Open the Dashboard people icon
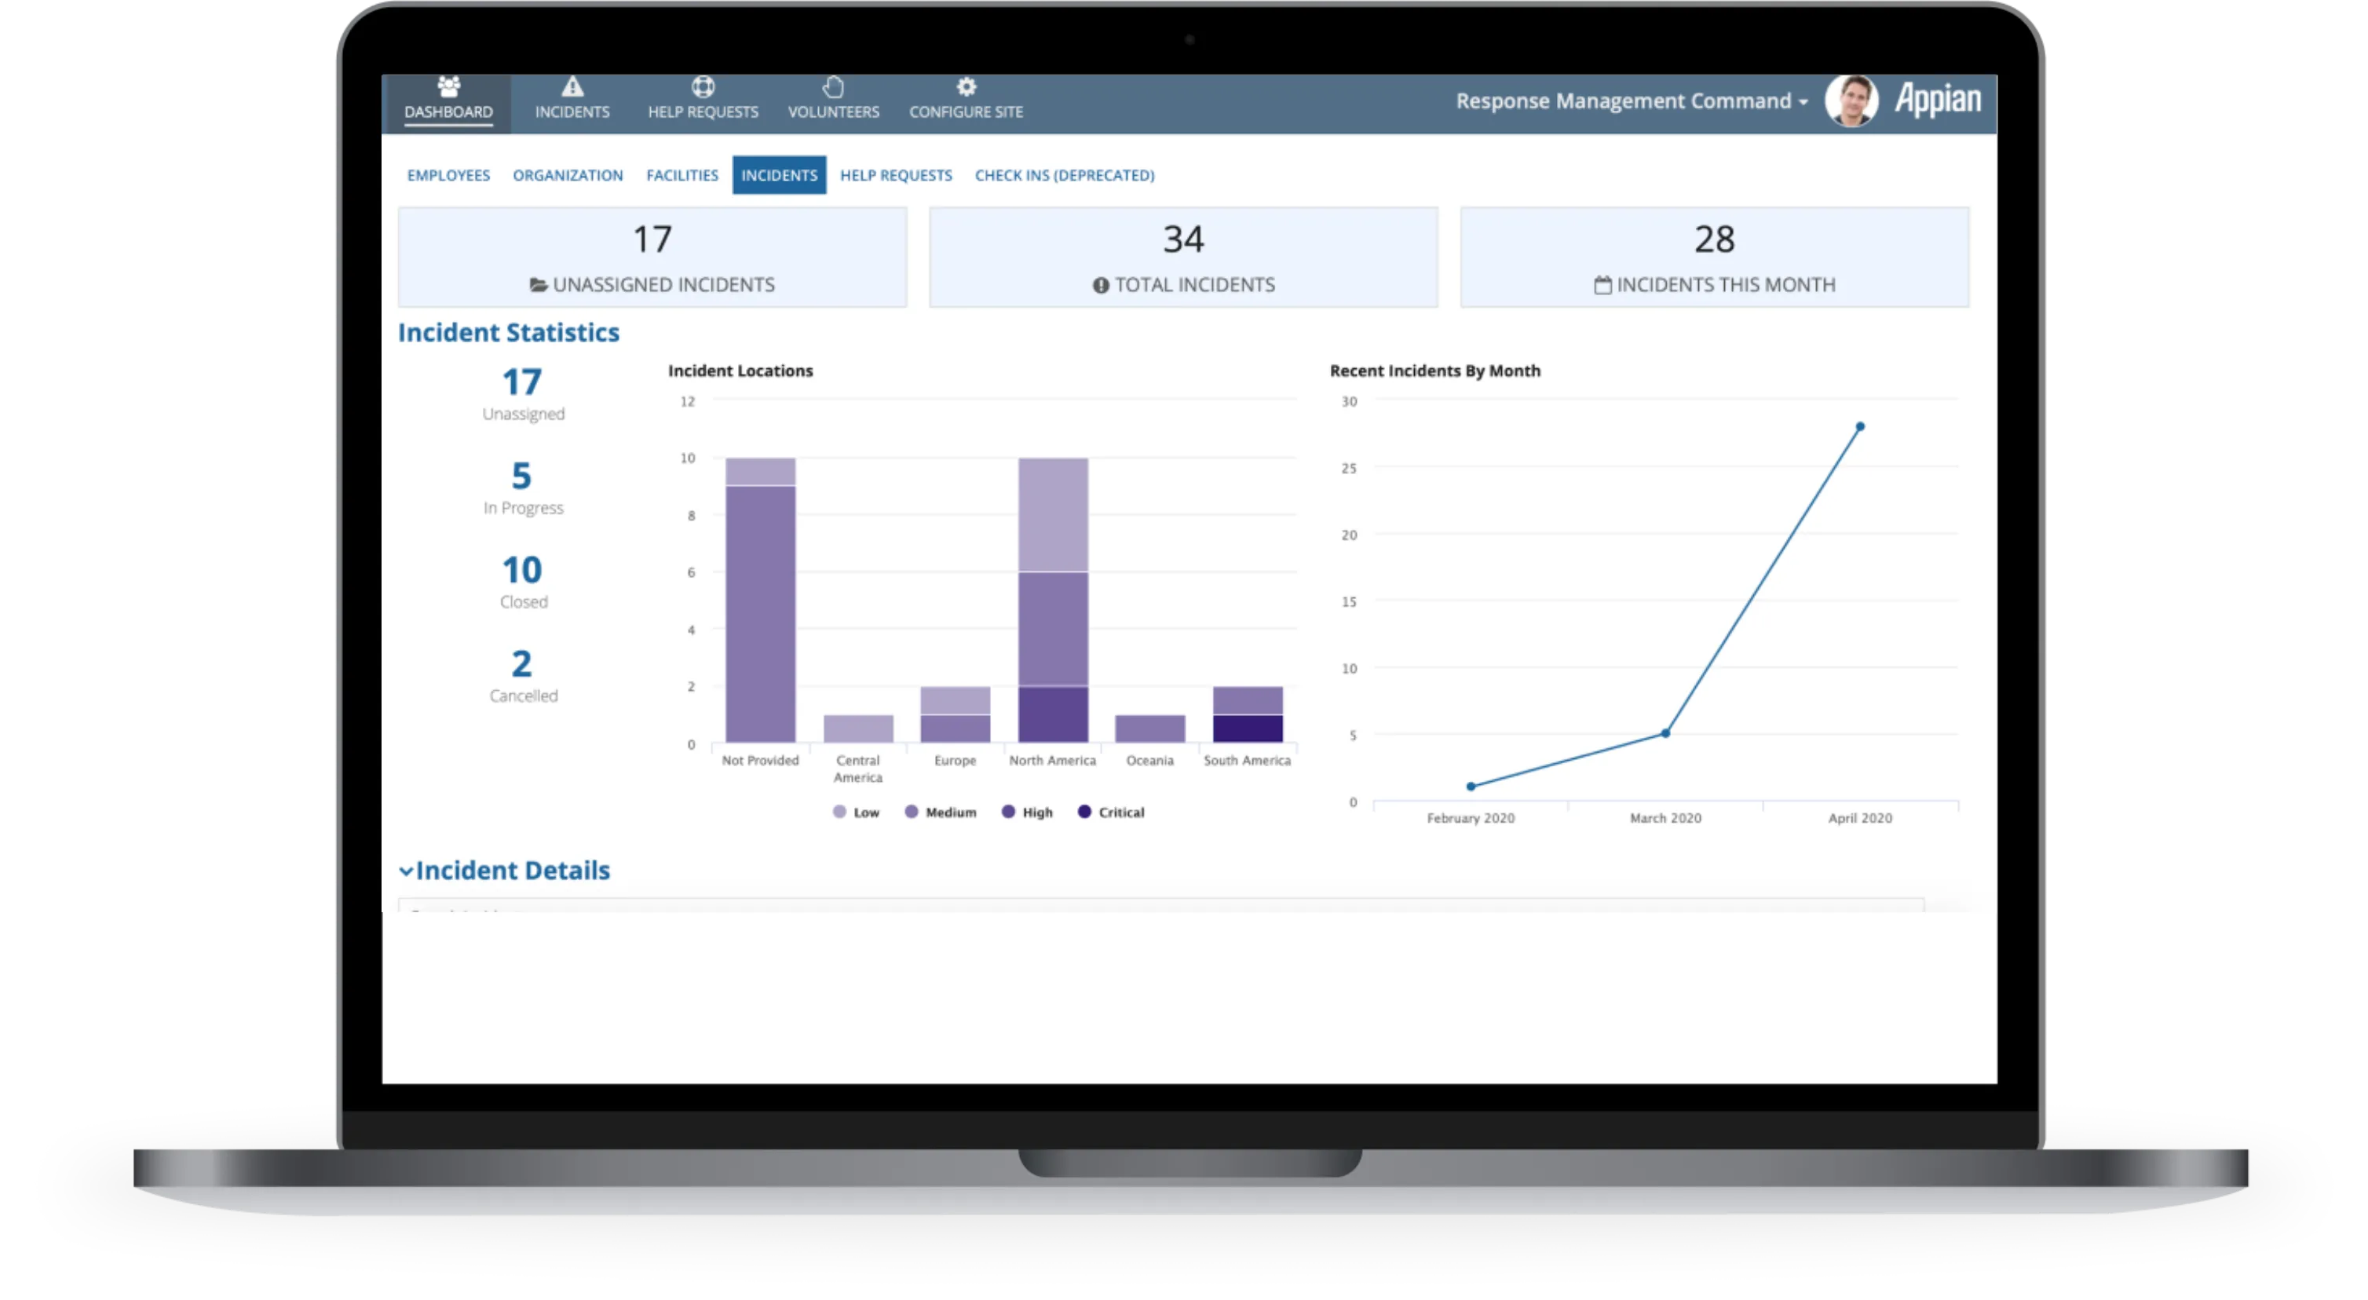 coord(448,86)
